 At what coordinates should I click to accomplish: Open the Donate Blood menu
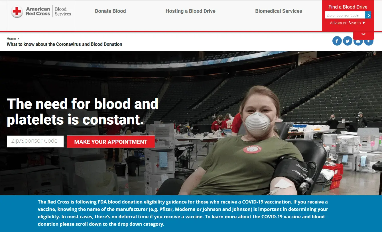click(x=110, y=11)
